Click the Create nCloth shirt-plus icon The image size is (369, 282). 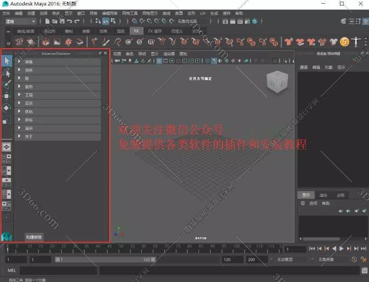[x=288, y=42]
